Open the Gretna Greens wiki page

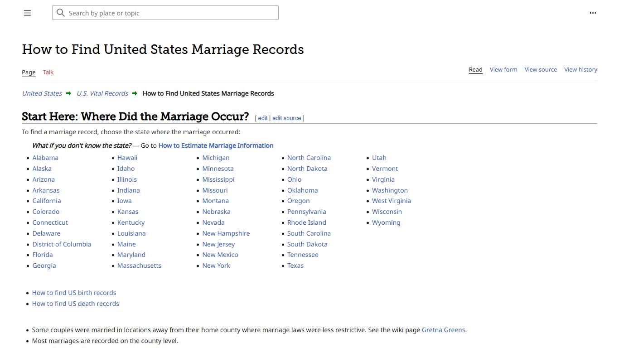click(444, 330)
